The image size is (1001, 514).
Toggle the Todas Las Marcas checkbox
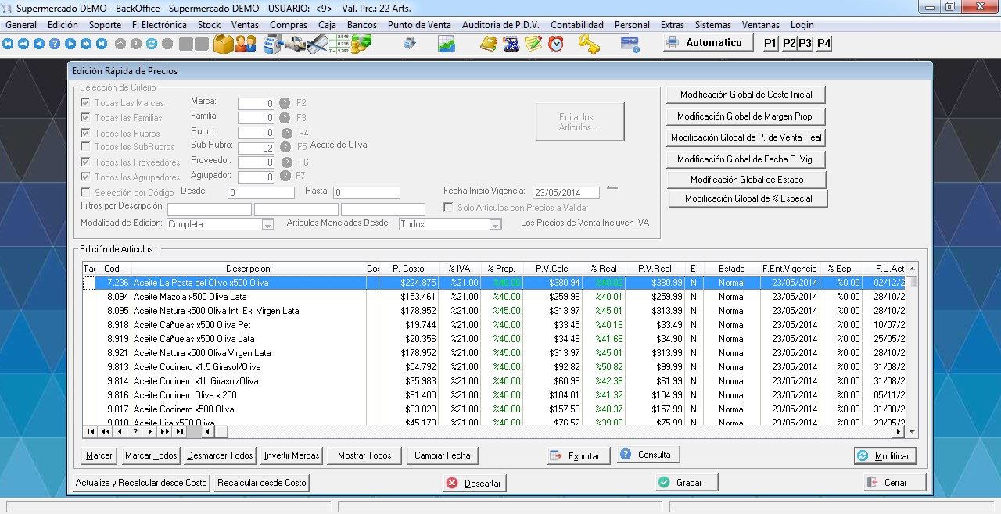(86, 103)
